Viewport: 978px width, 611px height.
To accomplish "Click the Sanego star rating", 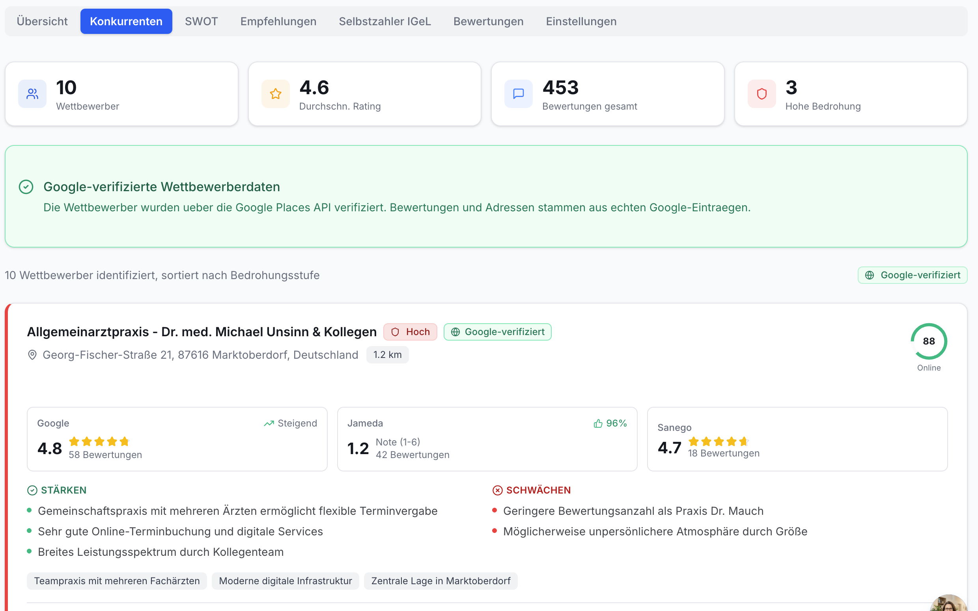I will tap(719, 441).
